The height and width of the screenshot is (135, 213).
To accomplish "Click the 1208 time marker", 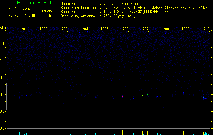I will coord(165,29).
